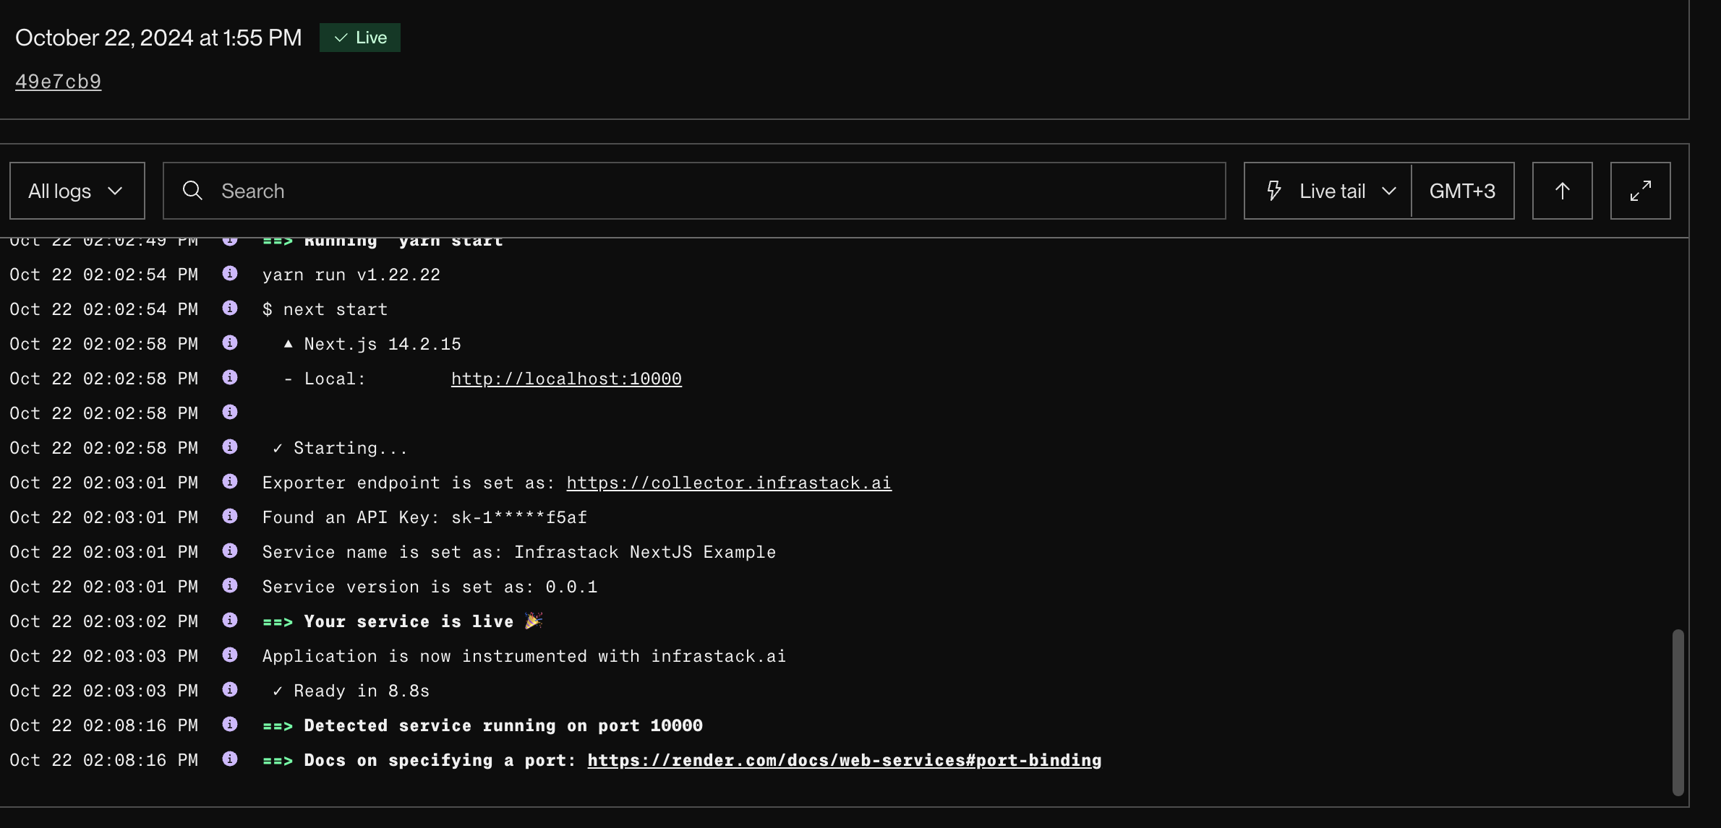The height and width of the screenshot is (828, 1721).
Task: Expand logs view to fullscreen
Action: click(1640, 190)
